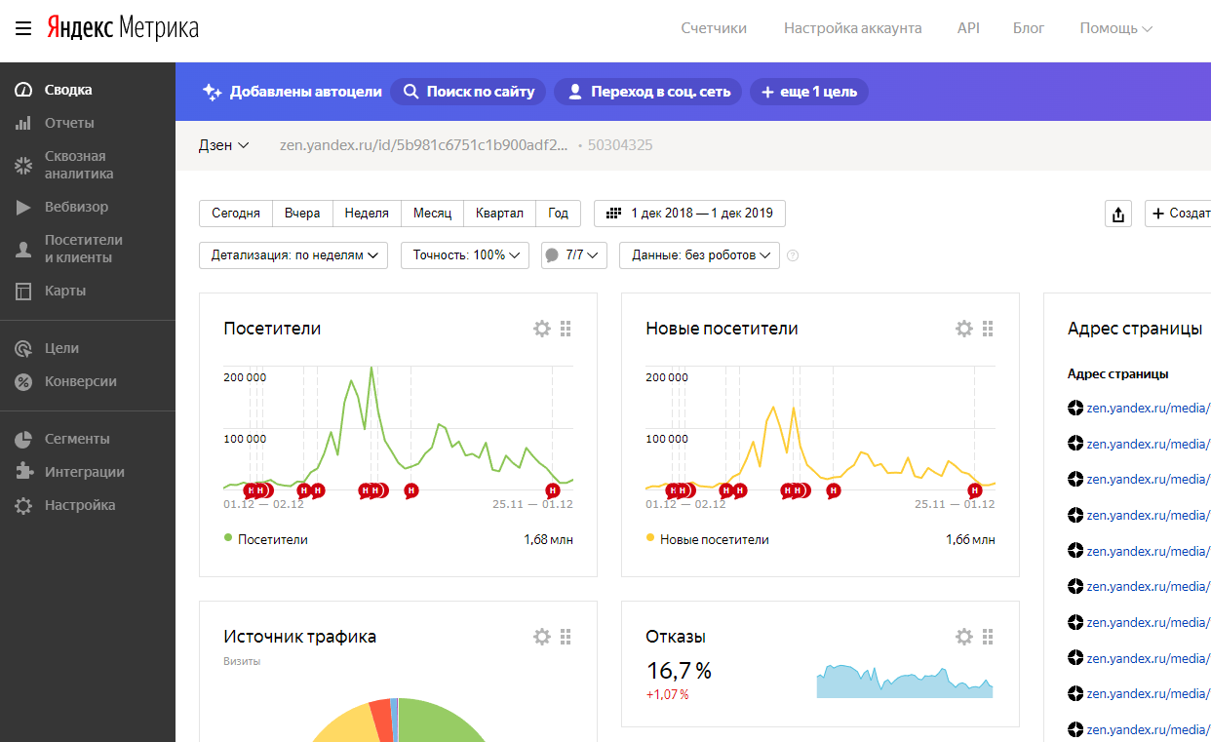Show еще 1 цель
Screen dimensions: 1211x742
click(808, 92)
